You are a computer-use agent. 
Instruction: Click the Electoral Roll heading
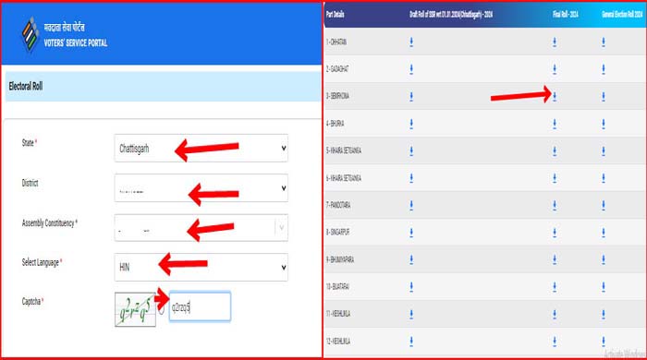[x=26, y=86]
